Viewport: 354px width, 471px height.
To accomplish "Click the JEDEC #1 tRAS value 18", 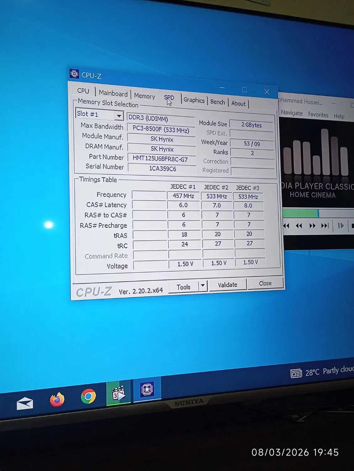I will click(x=184, y=235).
